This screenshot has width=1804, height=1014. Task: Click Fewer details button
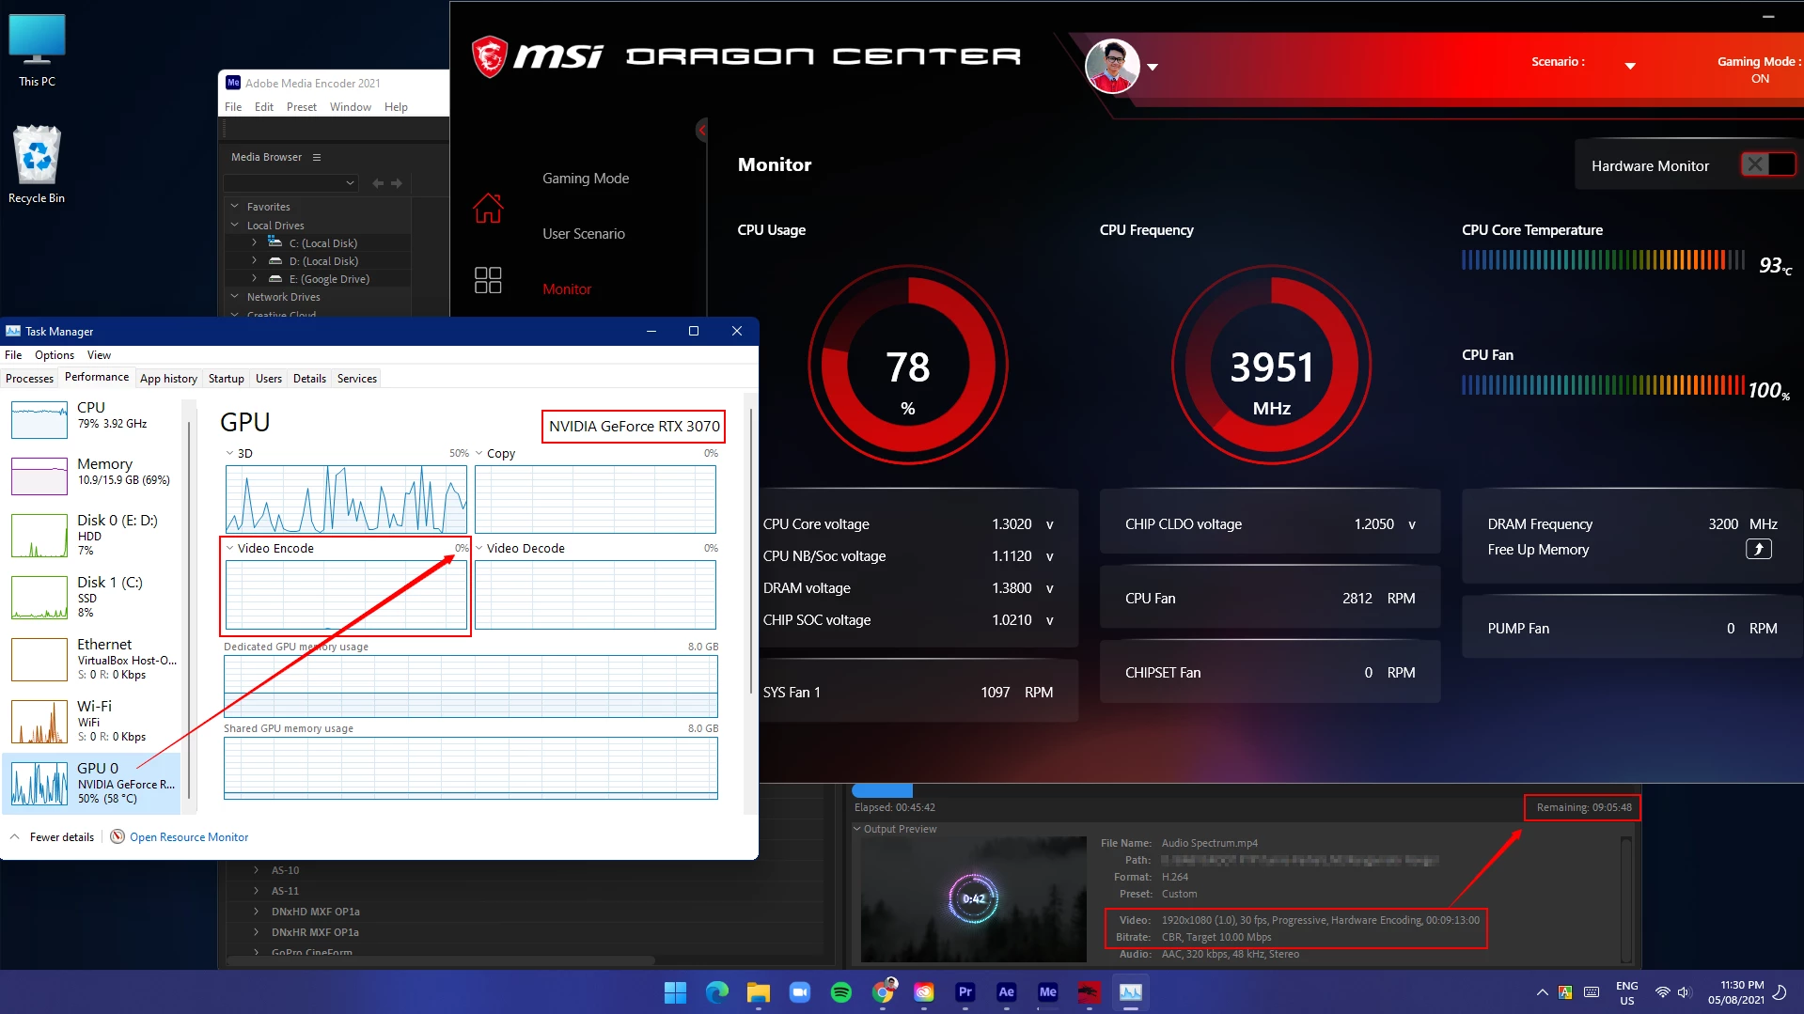coord(54,837)
